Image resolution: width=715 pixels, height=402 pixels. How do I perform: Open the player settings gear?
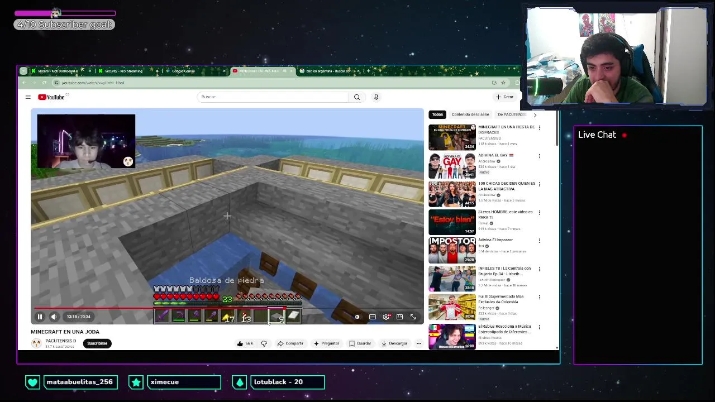pyautogui.click(x=386, y=317)
